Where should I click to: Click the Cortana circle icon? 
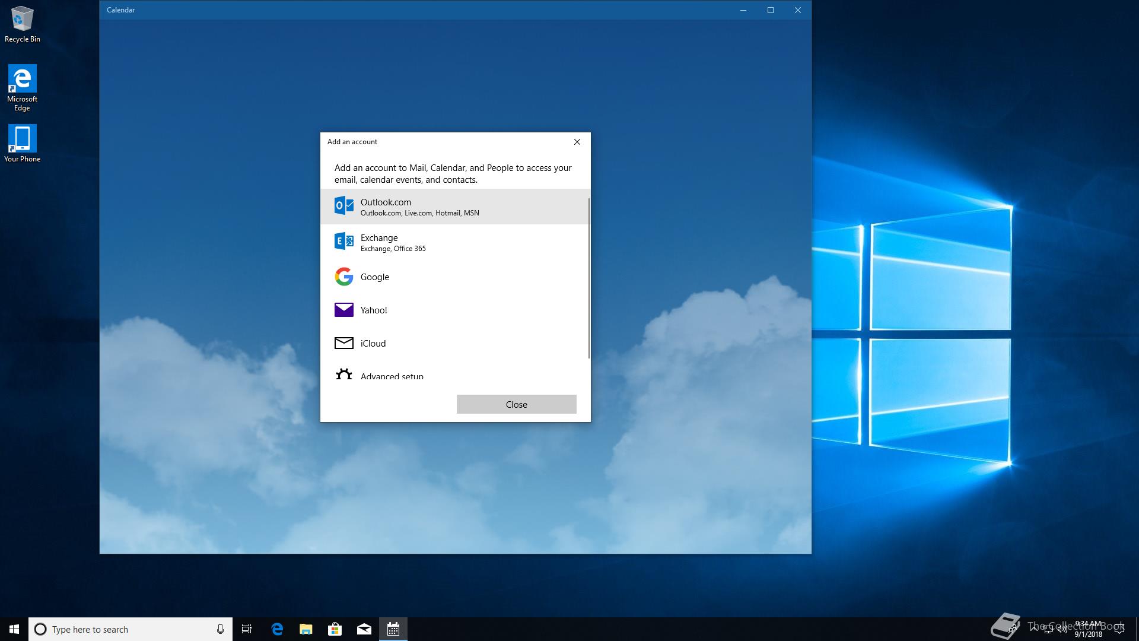click(40, 629)
